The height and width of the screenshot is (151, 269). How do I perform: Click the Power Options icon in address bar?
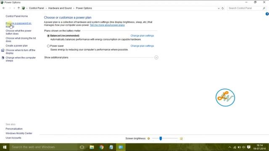pos(24,8)
